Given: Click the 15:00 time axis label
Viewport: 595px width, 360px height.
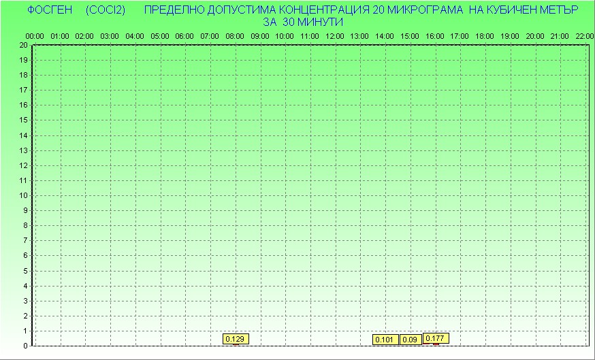Looking at the screenshot, I should pyautogui.click(x=410, y=35).
